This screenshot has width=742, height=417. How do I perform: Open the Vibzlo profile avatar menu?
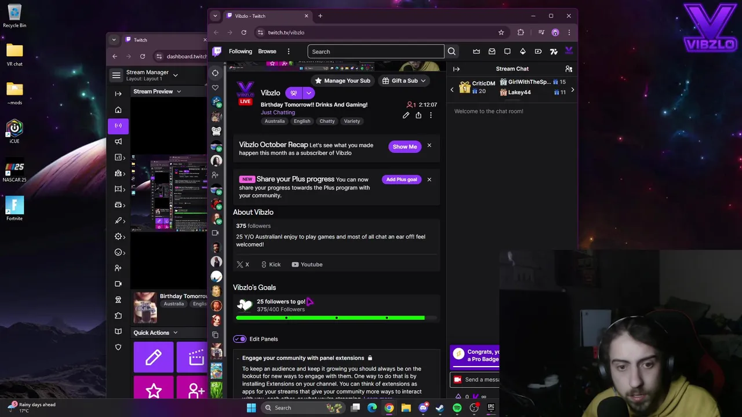pos(569,51)
